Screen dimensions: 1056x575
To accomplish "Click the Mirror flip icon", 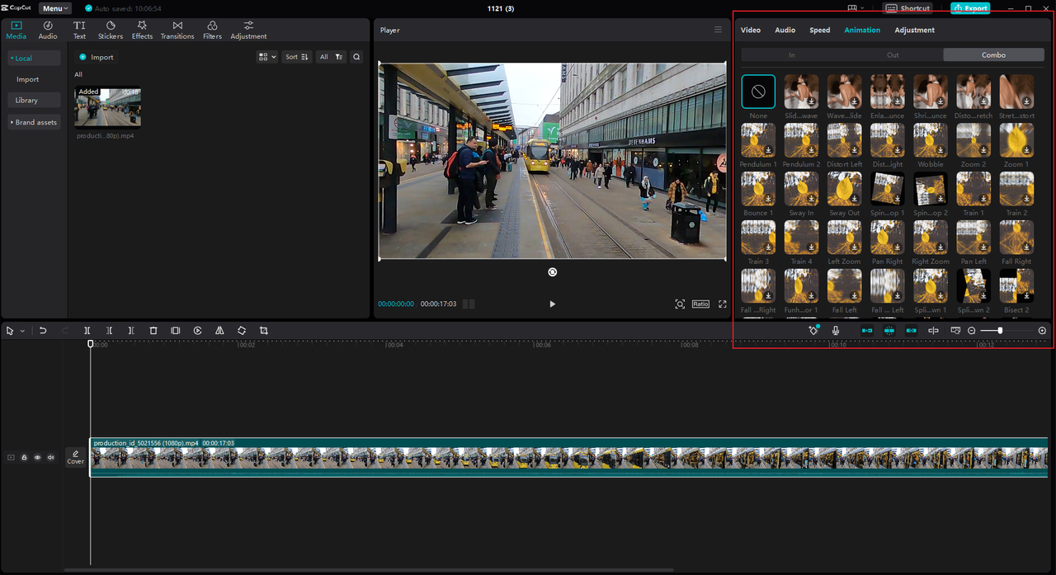I will pyautogui.click(x=219, y=331).
